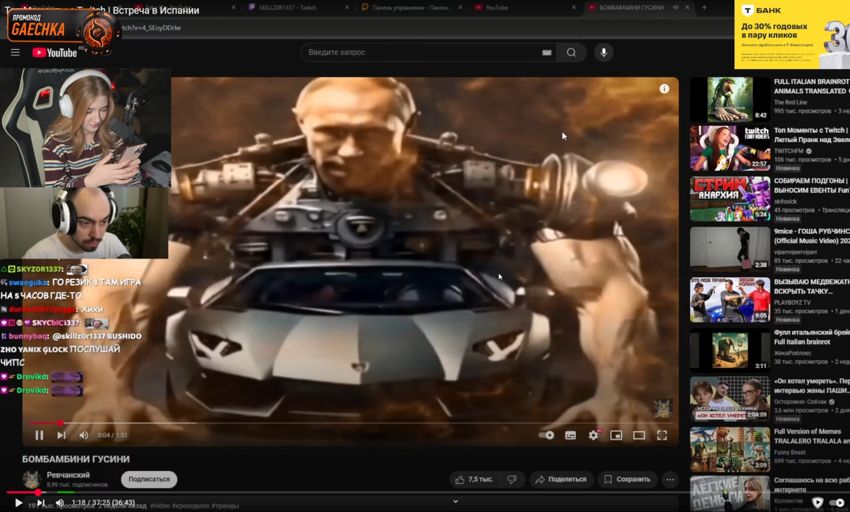The height and width of the screenshot is (512, 850).
Task: Skip next in outer bottom player bar
Action: (41, 503)
